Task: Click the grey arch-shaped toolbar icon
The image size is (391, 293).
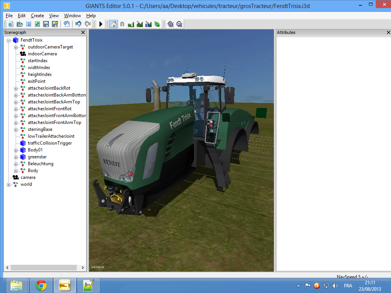Action: (122, 24)
